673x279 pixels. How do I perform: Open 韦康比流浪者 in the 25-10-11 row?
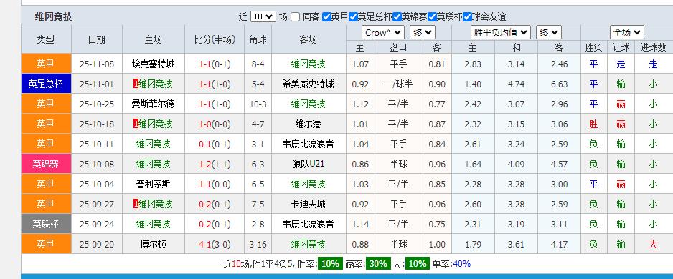click(309, 145)
